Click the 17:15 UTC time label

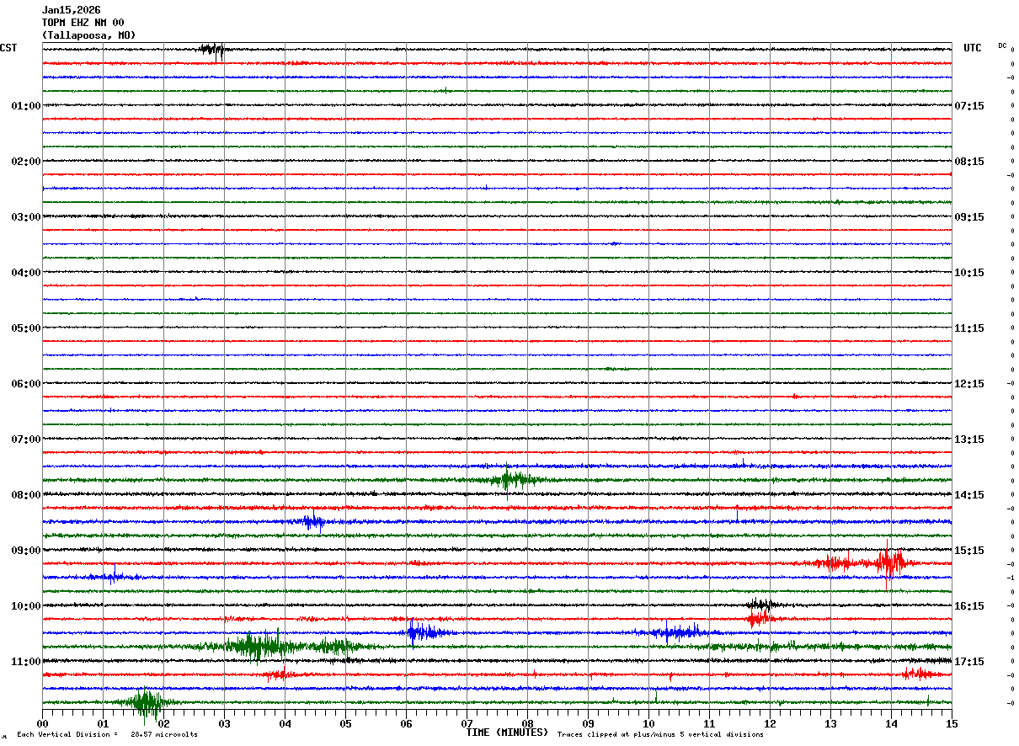coord(970,662)
